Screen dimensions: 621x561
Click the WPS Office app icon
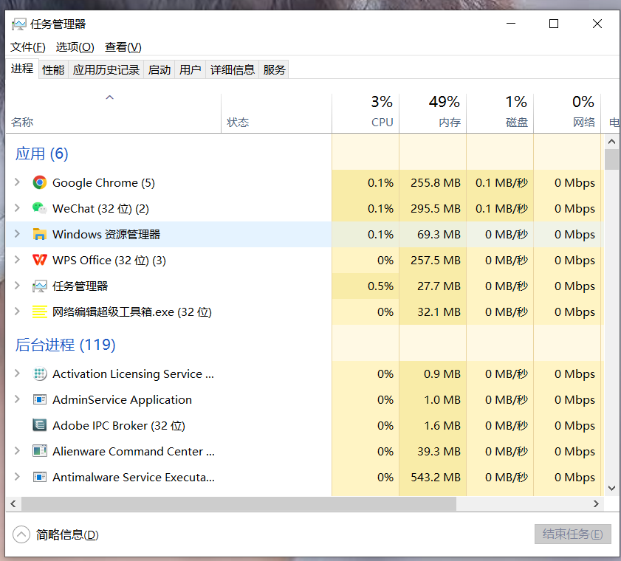pyautogui.click(x=40, y=260)
